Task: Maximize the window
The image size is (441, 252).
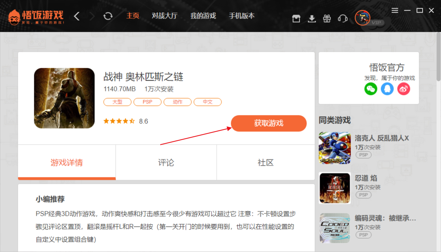Action: tap(420, 11)
